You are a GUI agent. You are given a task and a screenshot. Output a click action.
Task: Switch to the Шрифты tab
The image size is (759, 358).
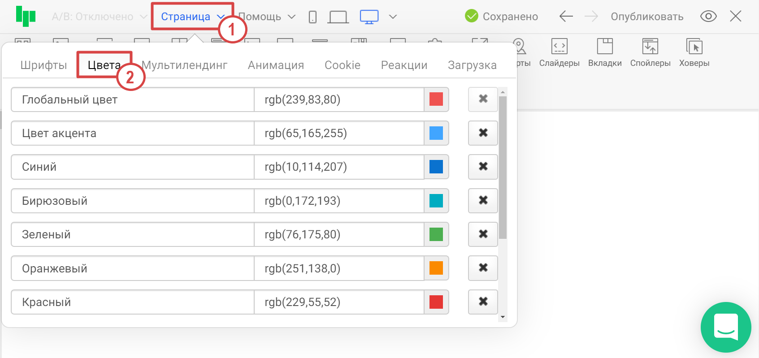pyautogui.click(x=43, y=65)
